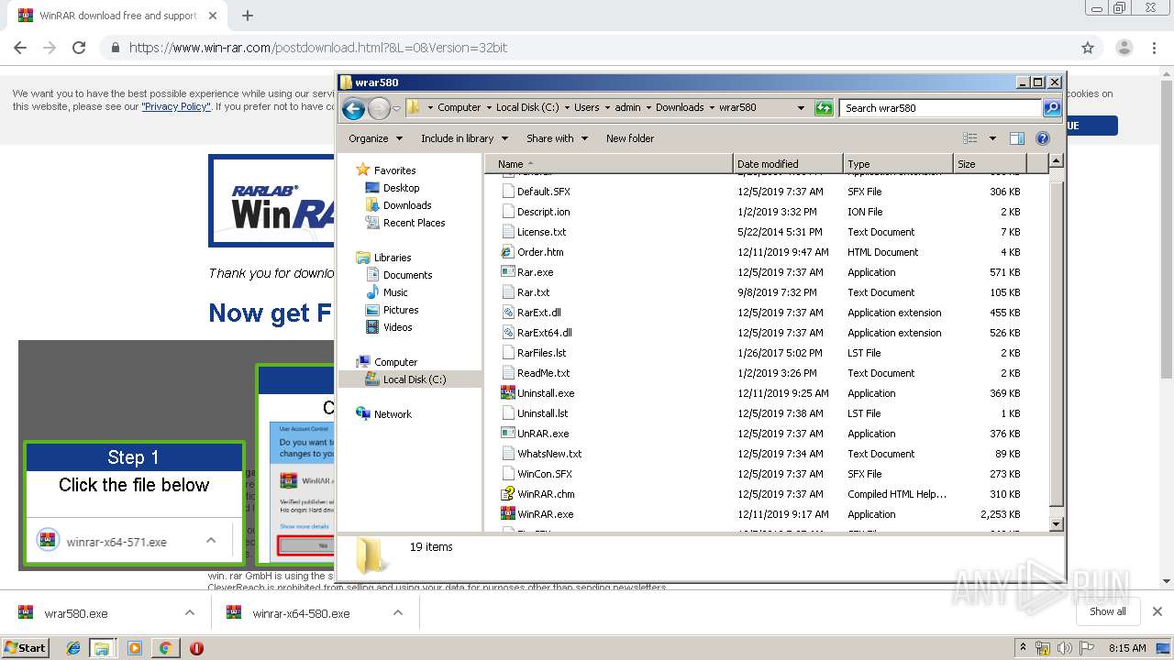This screenshot has height=660, width=1174.
Task: Open the Chrome profile avatar icon
Action: (1124, 48)
